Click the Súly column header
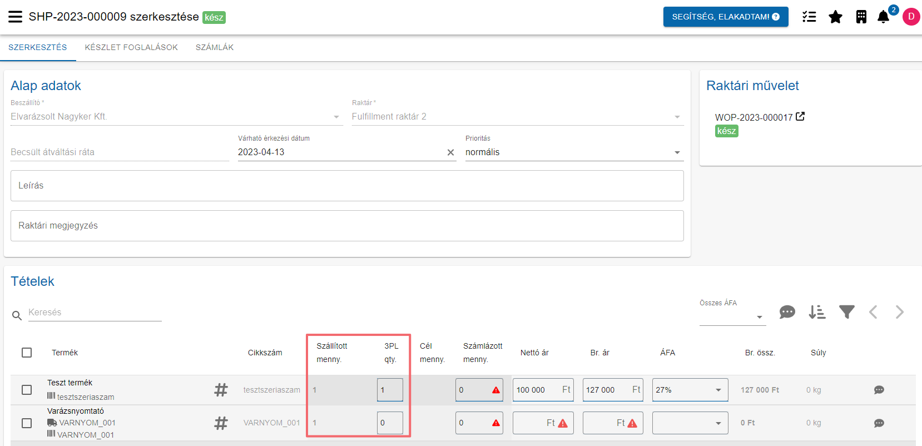 pyautogui.click(x=819, y=353)
